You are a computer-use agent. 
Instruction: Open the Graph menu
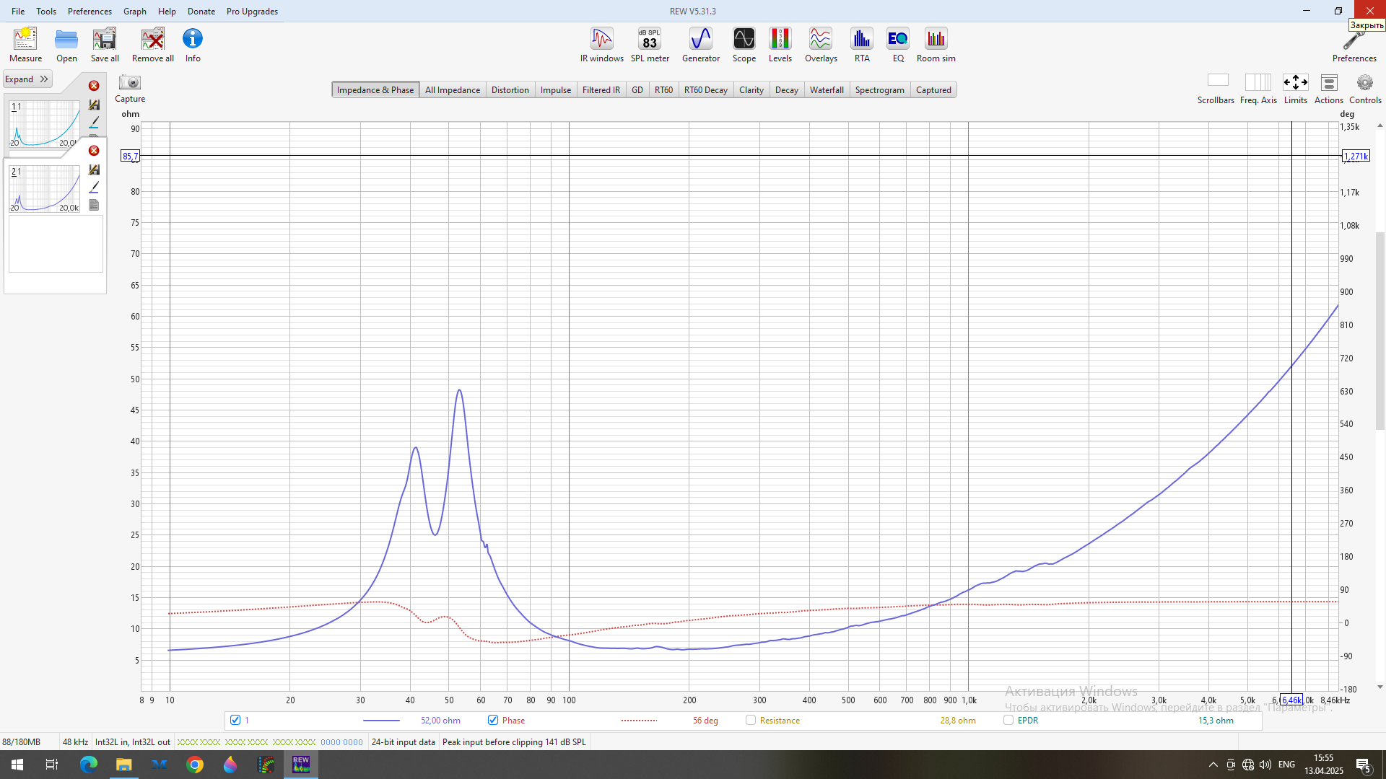[x=135, y=11]
